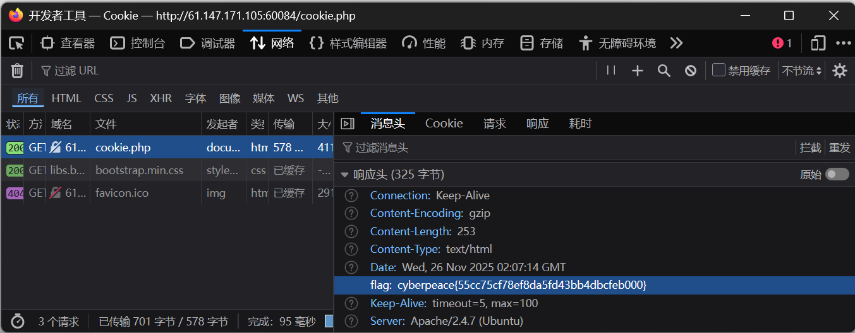Filter requests by CSS

click(104, 98)
